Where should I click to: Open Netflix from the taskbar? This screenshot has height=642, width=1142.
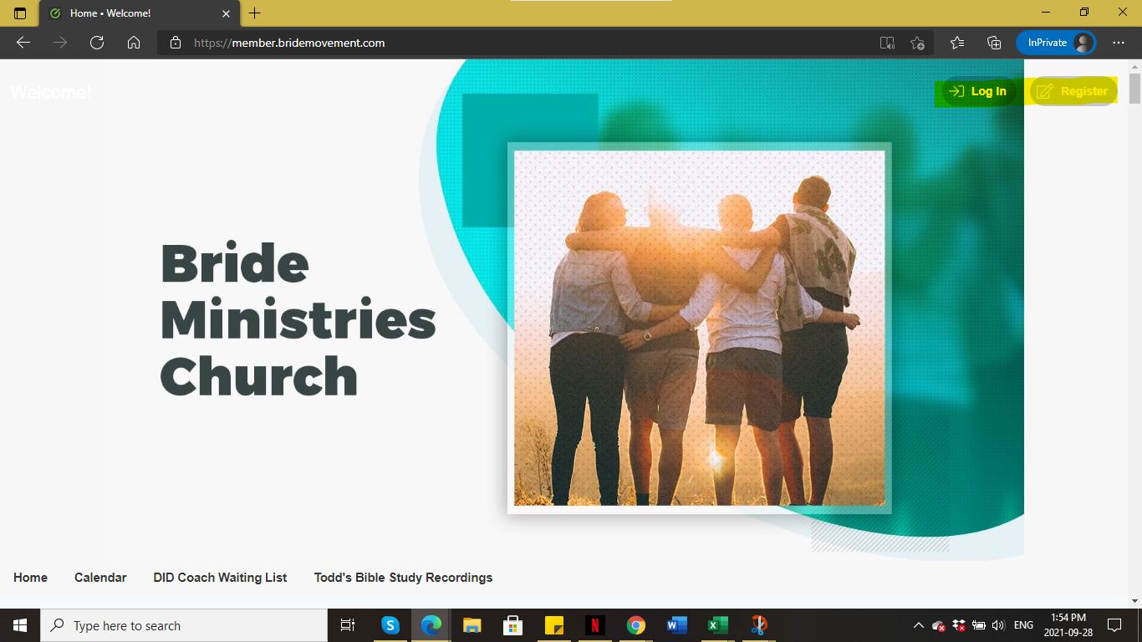[x=594, y=625]
